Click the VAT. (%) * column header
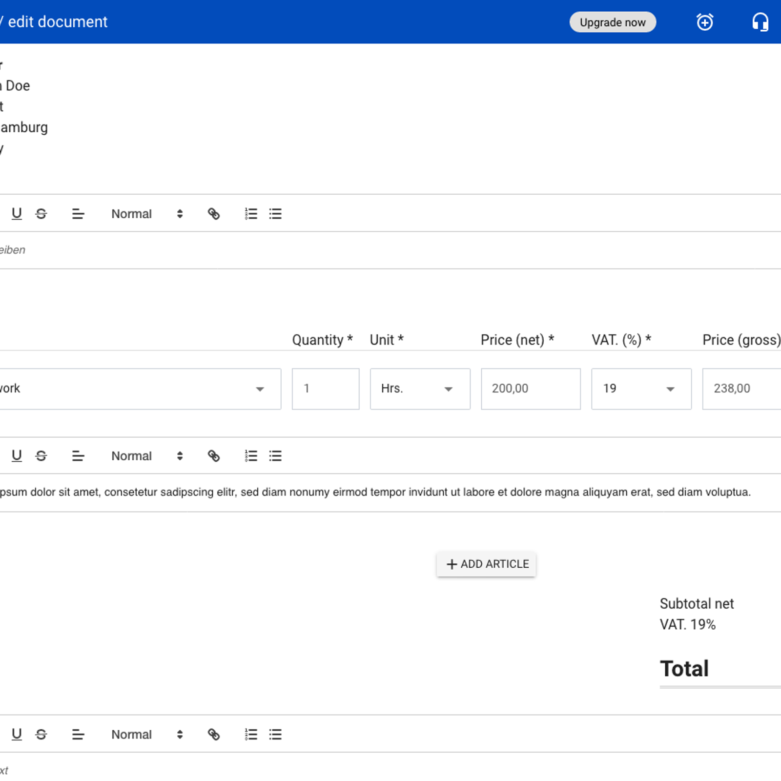The height and width of the screenshot is (781, 781). pyautogui.click(x=621, y=340)
